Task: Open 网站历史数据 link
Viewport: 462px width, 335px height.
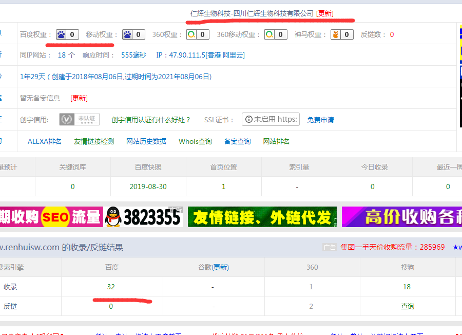Action: 146,141
